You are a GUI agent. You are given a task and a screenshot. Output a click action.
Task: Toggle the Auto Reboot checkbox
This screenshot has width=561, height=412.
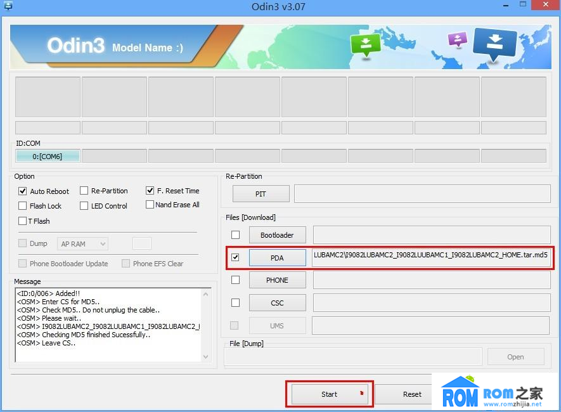[x=23, y=191]
